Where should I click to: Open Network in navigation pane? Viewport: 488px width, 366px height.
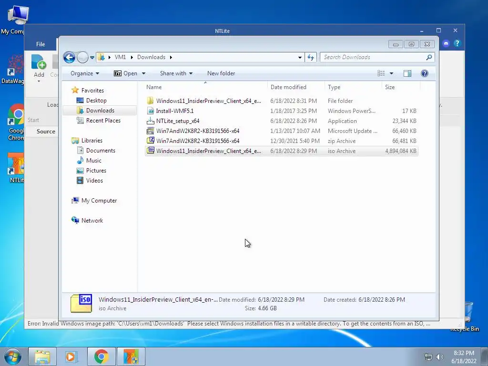(92, 220)
